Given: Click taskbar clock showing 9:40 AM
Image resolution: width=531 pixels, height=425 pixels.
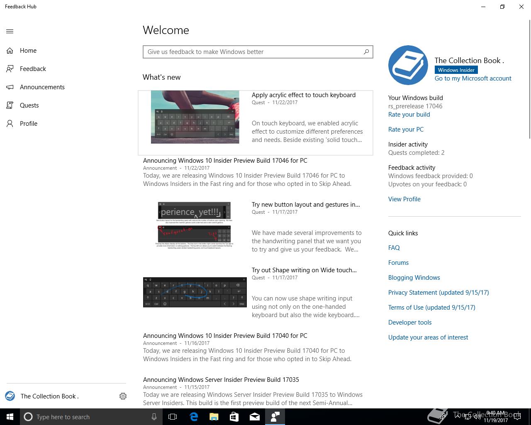Looking at the screenshot, I should [x=496, y=417].
